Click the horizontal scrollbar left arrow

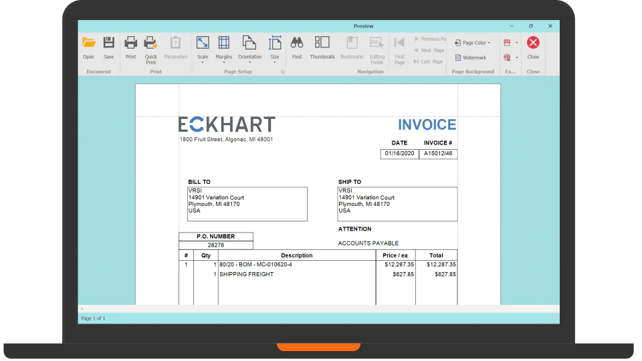tap(82, 309)
